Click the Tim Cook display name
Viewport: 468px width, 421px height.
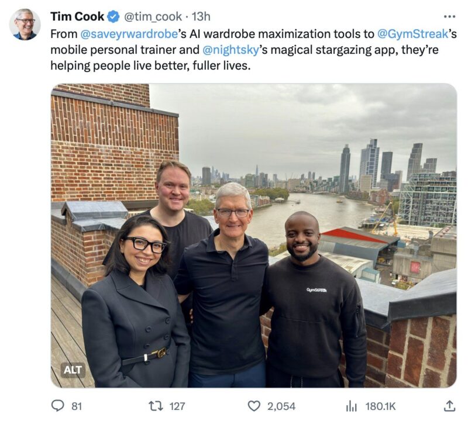[x=77, y=16]
